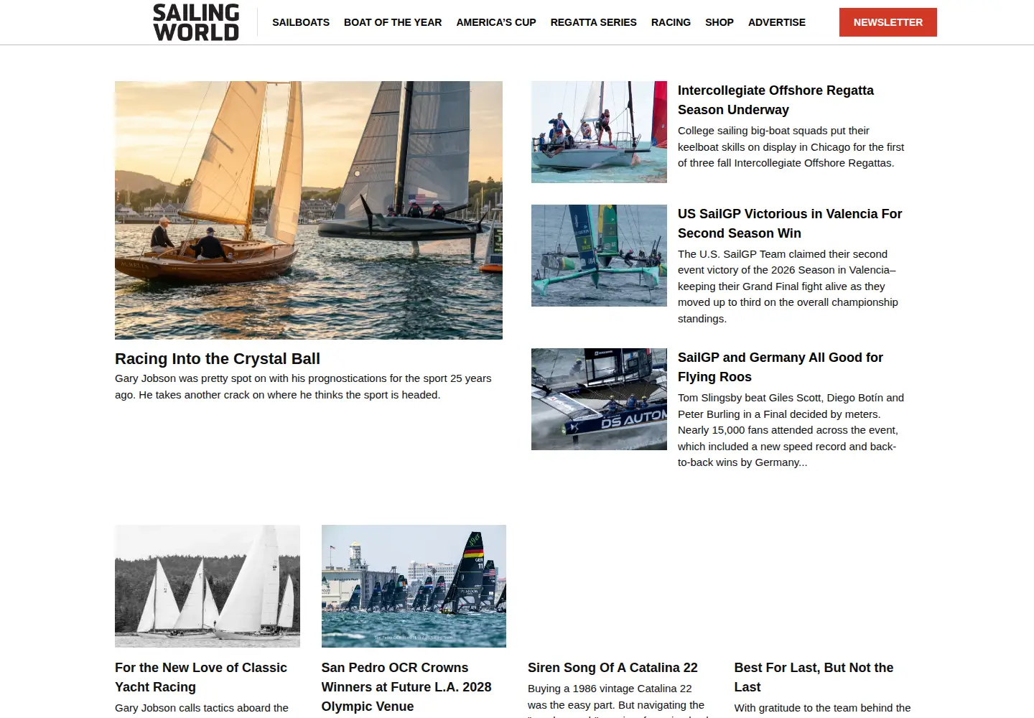This screenshot has width=1034, height=718.
Task: Open 'Siren Song Of A Catalina 22' headline
Action: point(613,668)
